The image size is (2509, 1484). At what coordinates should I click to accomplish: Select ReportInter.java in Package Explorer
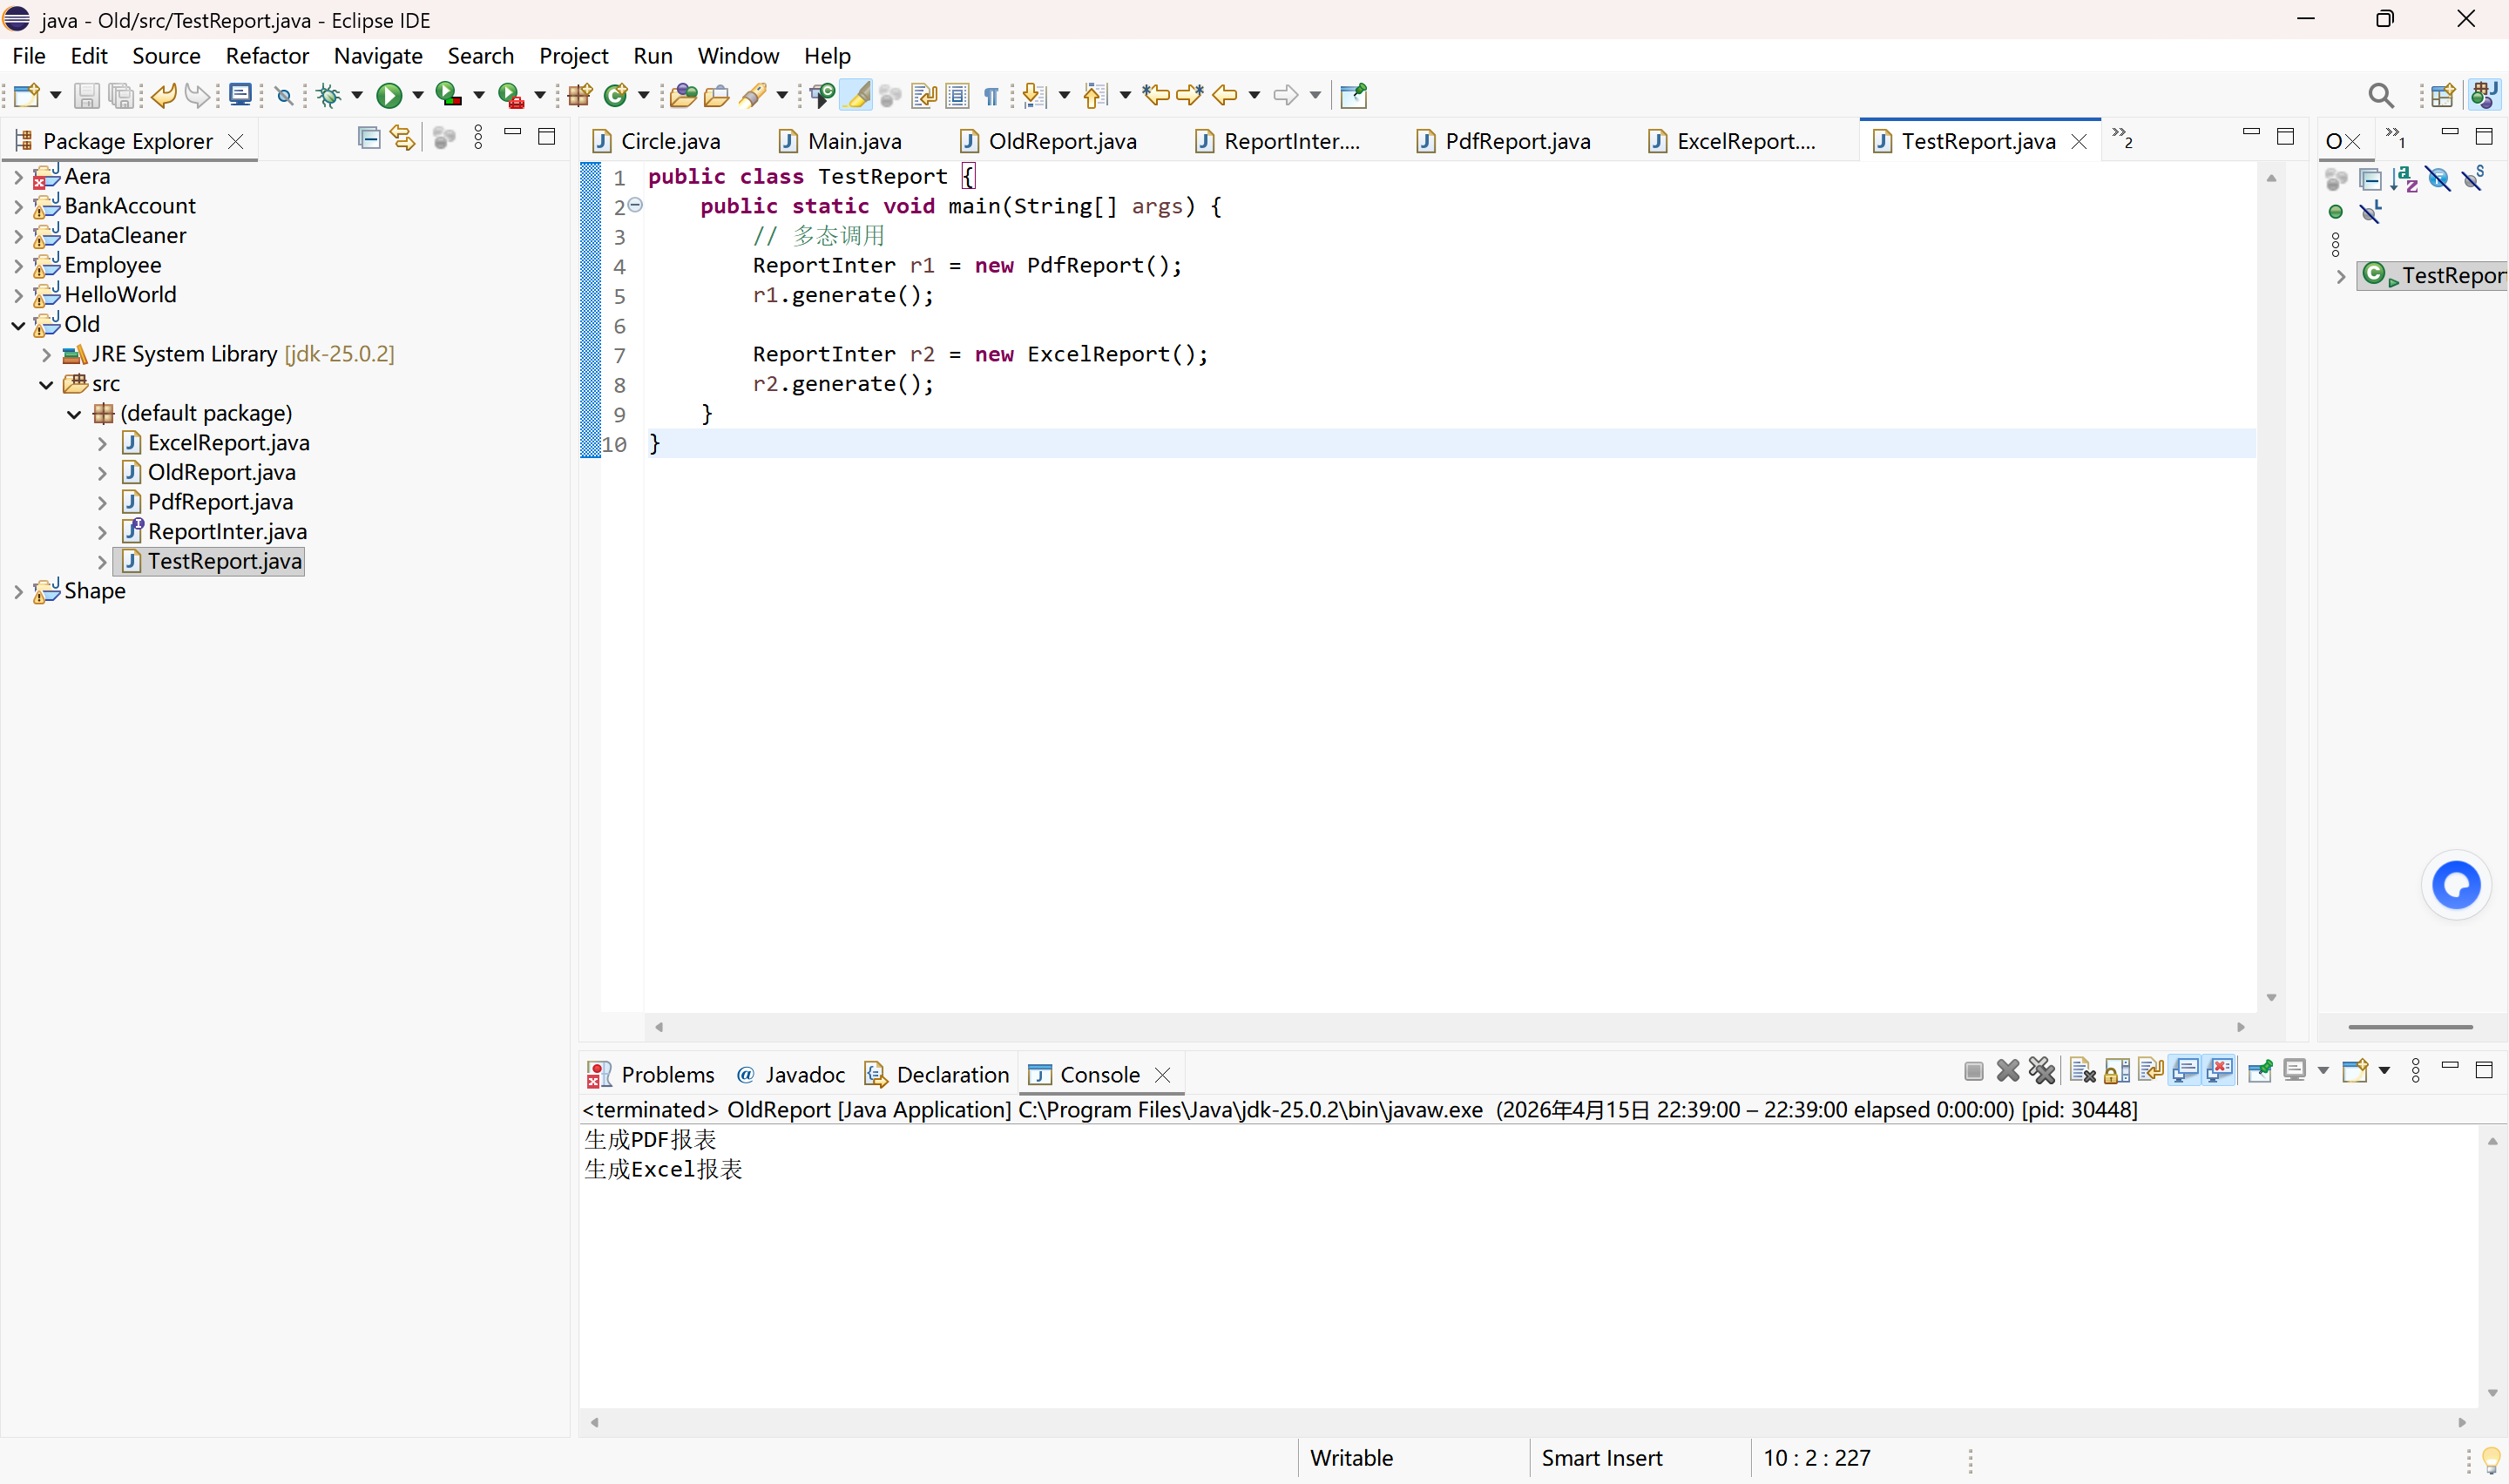click(227, 532)
